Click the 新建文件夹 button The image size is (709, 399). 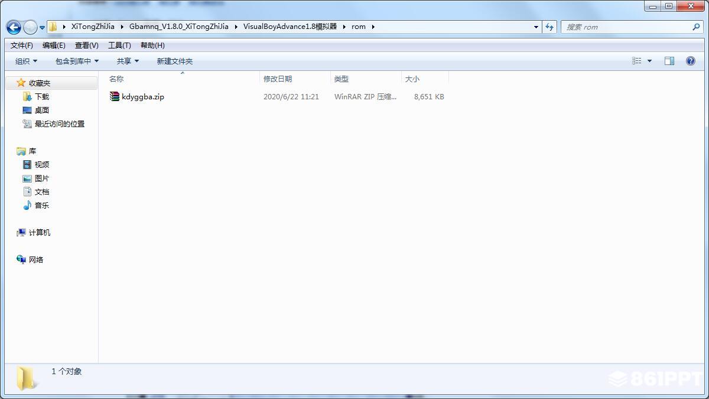pyautogui.click(x=175, y=61)
